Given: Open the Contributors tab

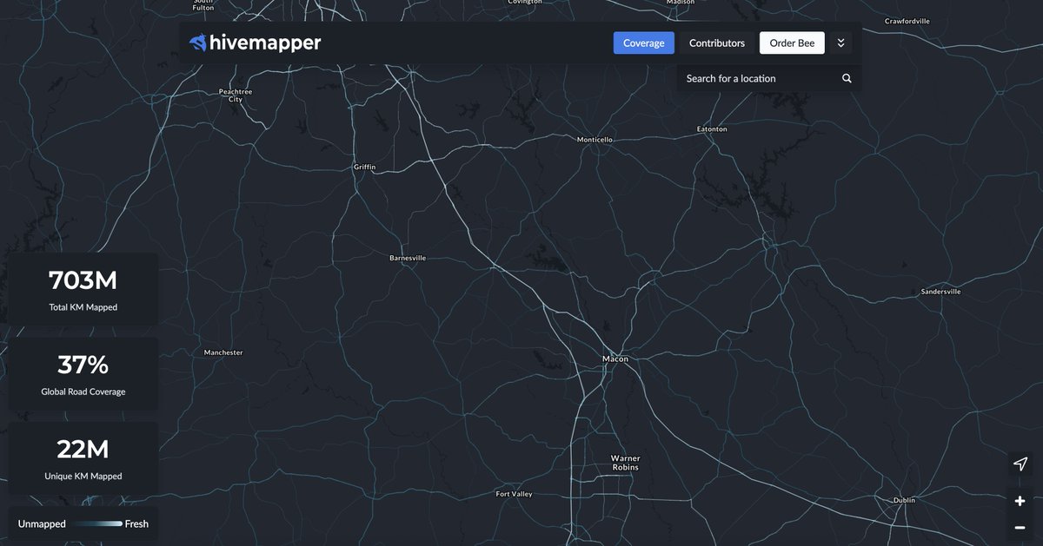Looking at the screenshot, I should click(717, 43).
